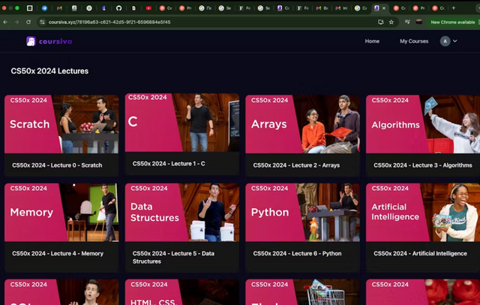Close the active Coursiva tab
The width and height of the screenshot is (480, 305).
click(x=383, y=8)
